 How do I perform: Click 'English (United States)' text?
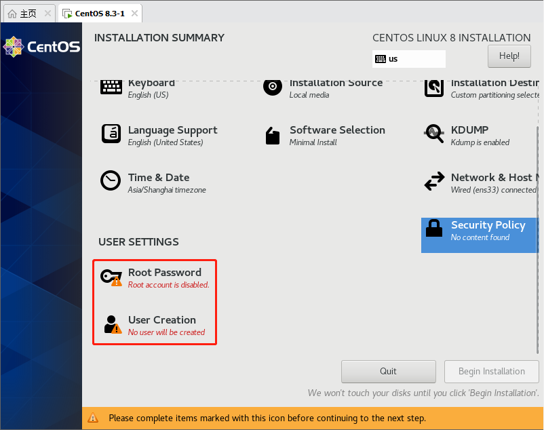[x=166, y=142]
